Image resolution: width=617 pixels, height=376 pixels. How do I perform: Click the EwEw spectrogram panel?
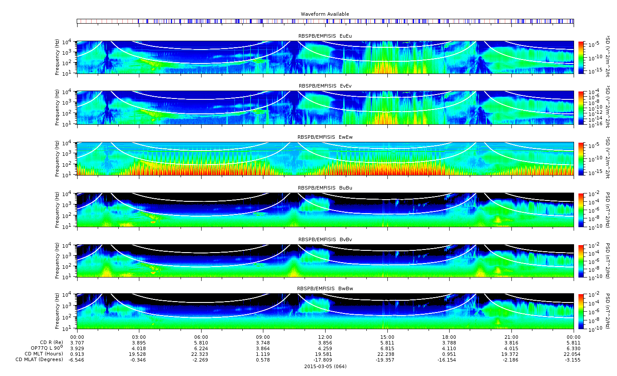point(325,158)
